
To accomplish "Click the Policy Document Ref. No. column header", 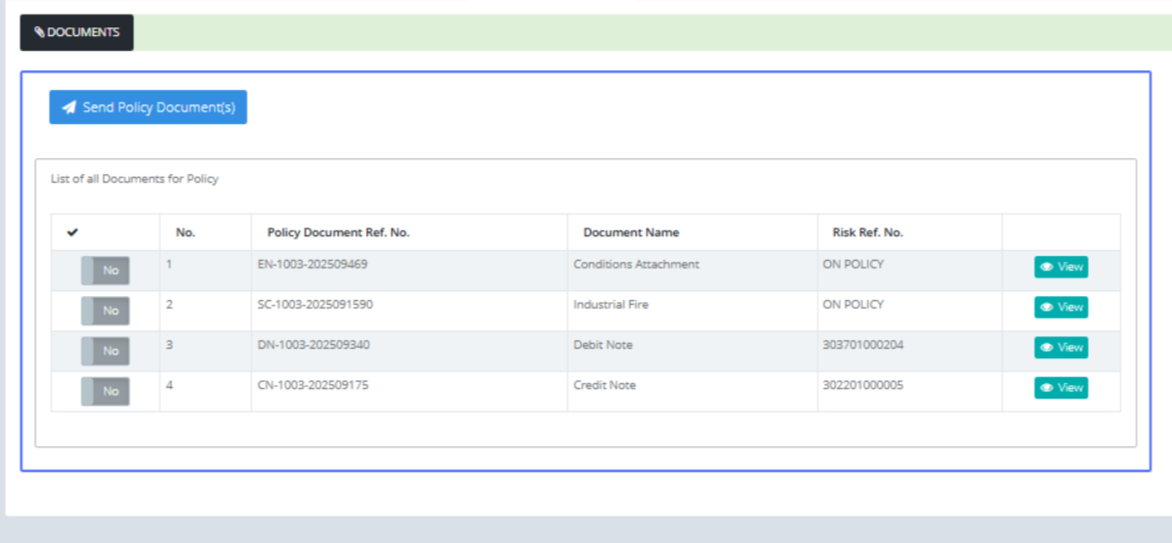I will pyautogui.click(x=338, y=232).
